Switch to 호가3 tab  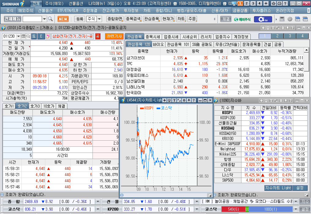pyautogui.click(x=35, y=106)
